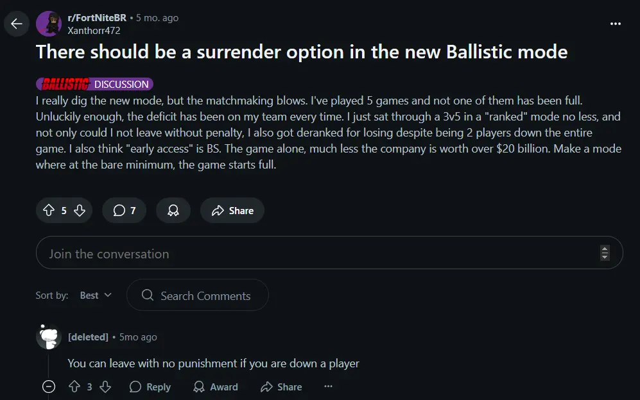Downvote the surrender option post

[80, 210]
